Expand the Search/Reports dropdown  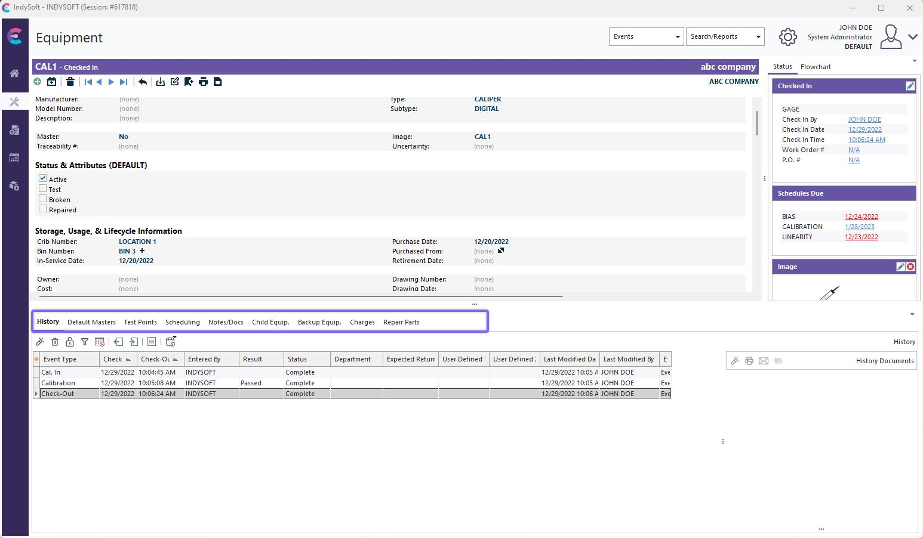tap(725, 36)
